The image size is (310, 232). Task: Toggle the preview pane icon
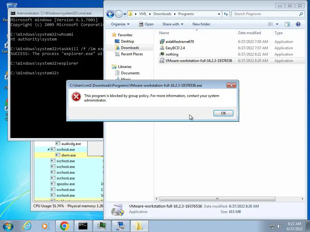pyautogui.click(x=287, y=24)
